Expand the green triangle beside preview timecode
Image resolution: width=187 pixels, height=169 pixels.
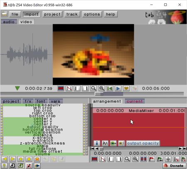pos(17,88)
